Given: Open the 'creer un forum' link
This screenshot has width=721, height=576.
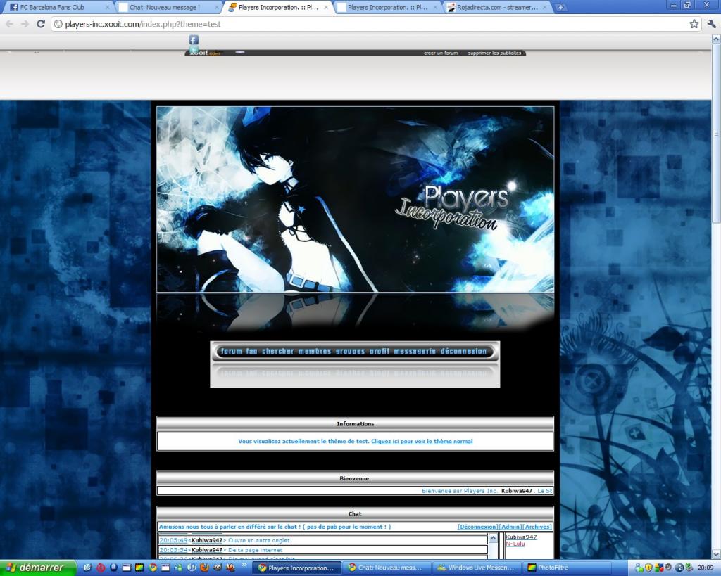Looking at the screenshot, I should (x=441, y=53).
